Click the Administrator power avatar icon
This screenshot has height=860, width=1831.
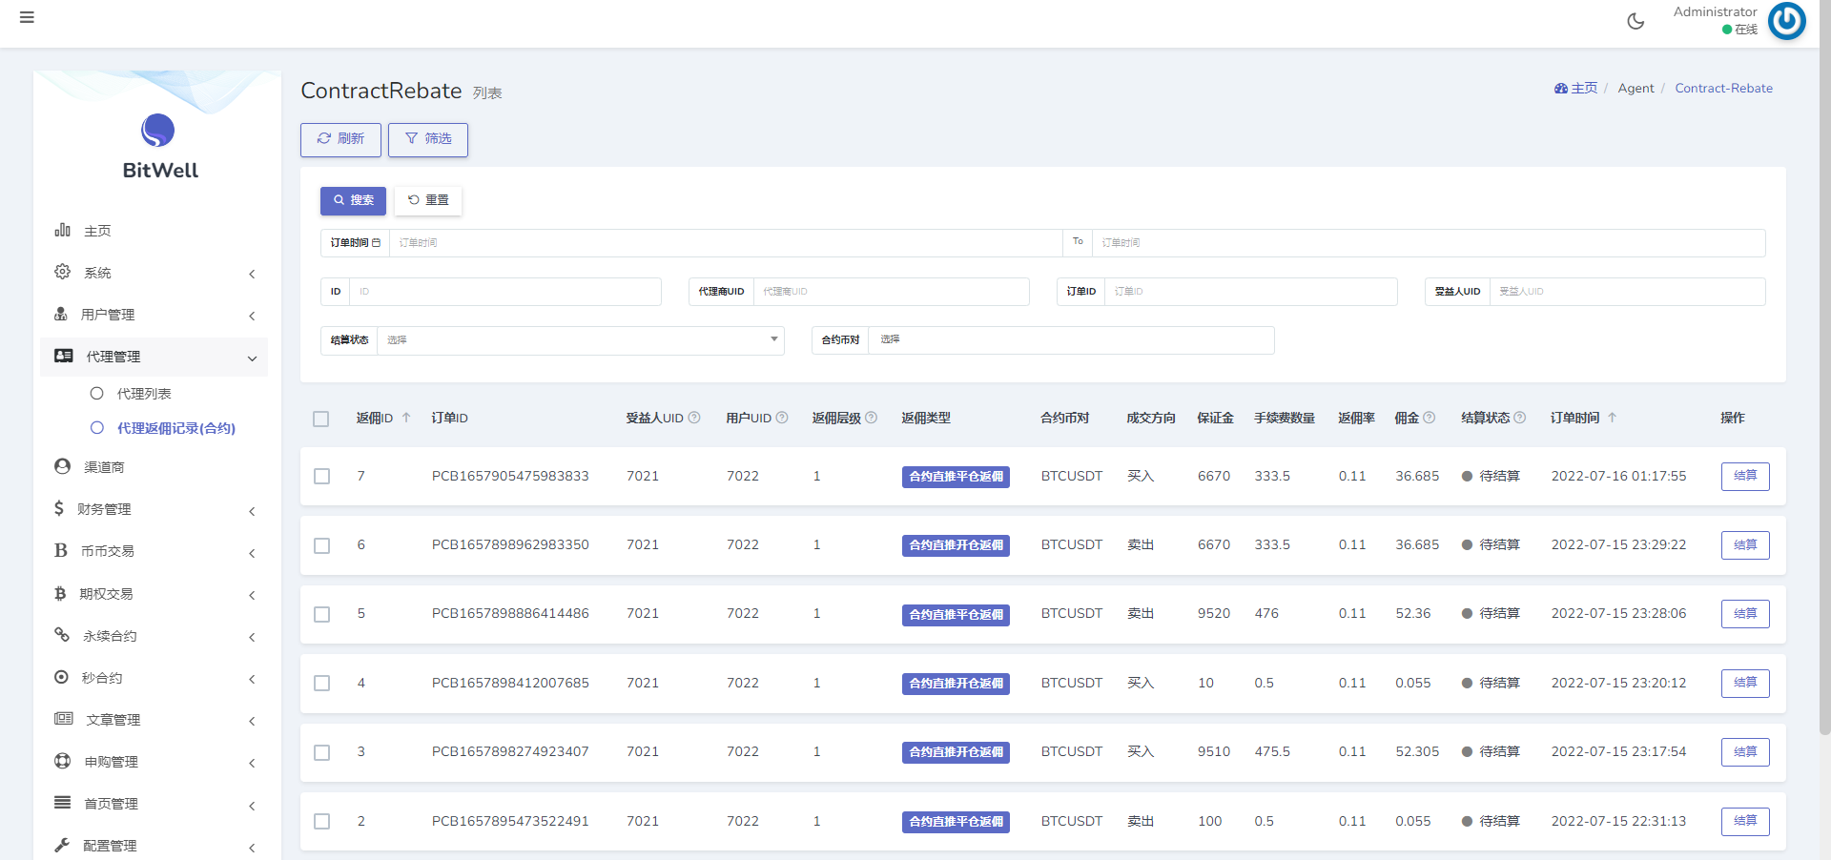(x=1786, y=21)
